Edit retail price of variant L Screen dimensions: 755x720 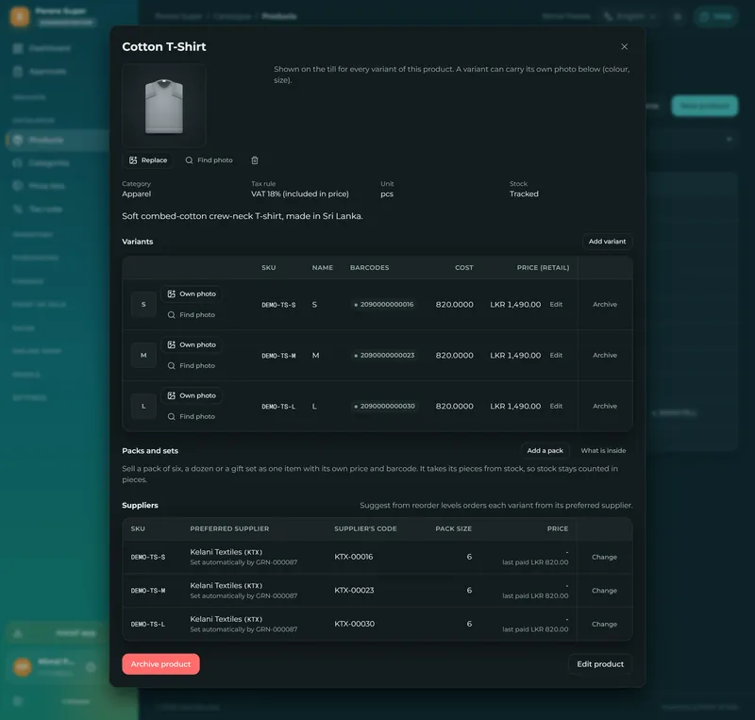coord(556,407)
